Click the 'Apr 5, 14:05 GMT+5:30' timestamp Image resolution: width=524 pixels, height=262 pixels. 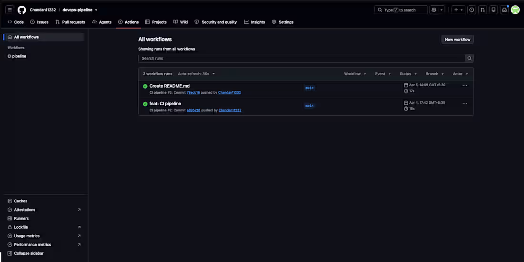coord(427,85)
